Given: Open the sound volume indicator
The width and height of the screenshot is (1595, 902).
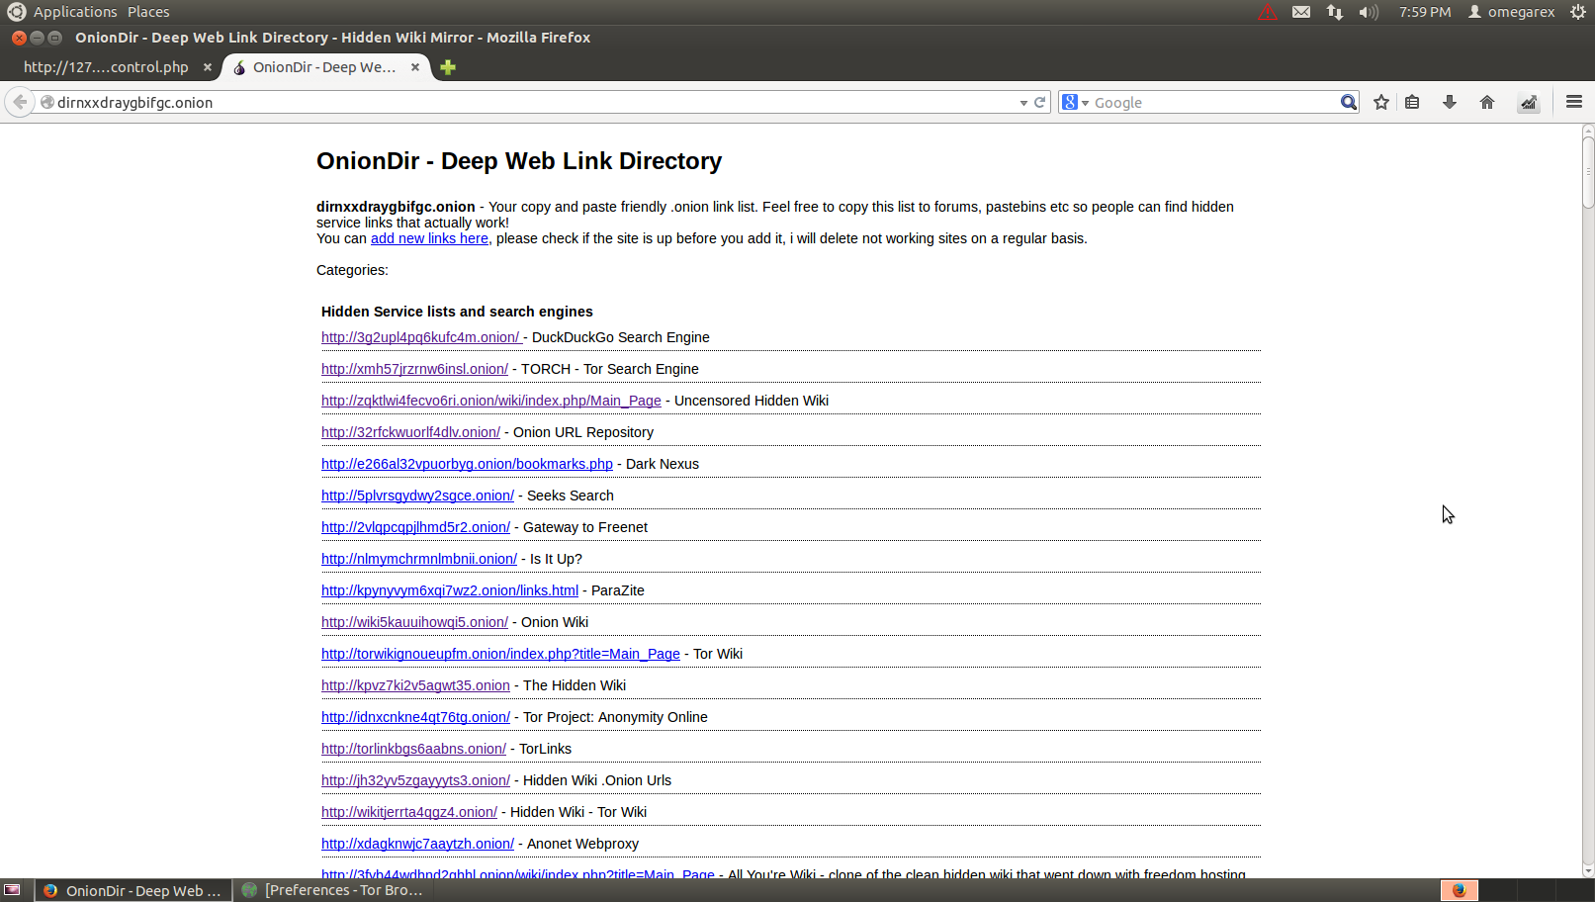Looking at the screenshot, I should (x=1369, y=12).
